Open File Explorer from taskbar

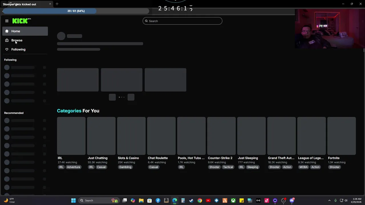click(x=141, y=200)
